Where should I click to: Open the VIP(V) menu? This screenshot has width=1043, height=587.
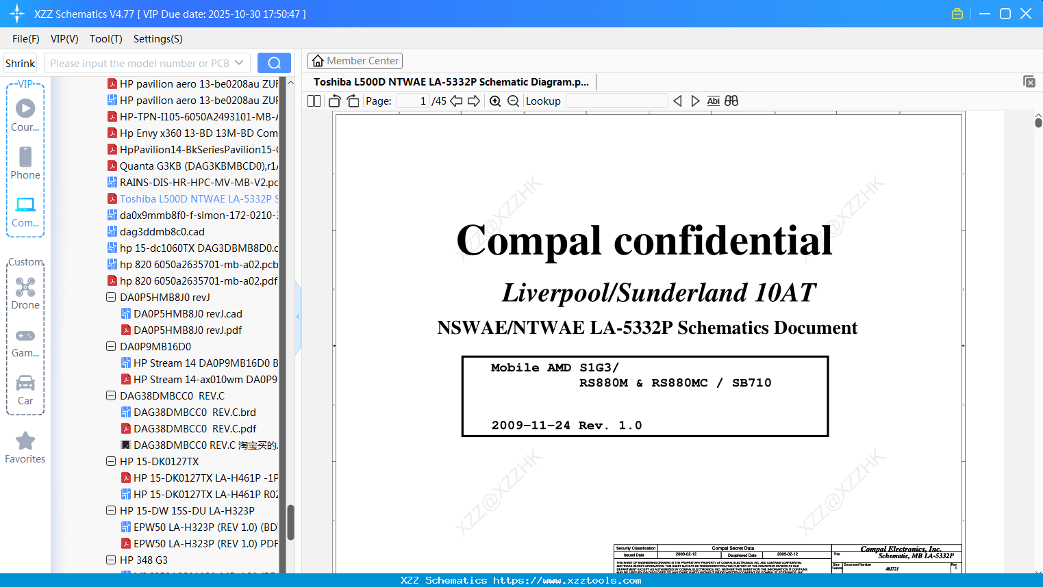coord(64,39)
